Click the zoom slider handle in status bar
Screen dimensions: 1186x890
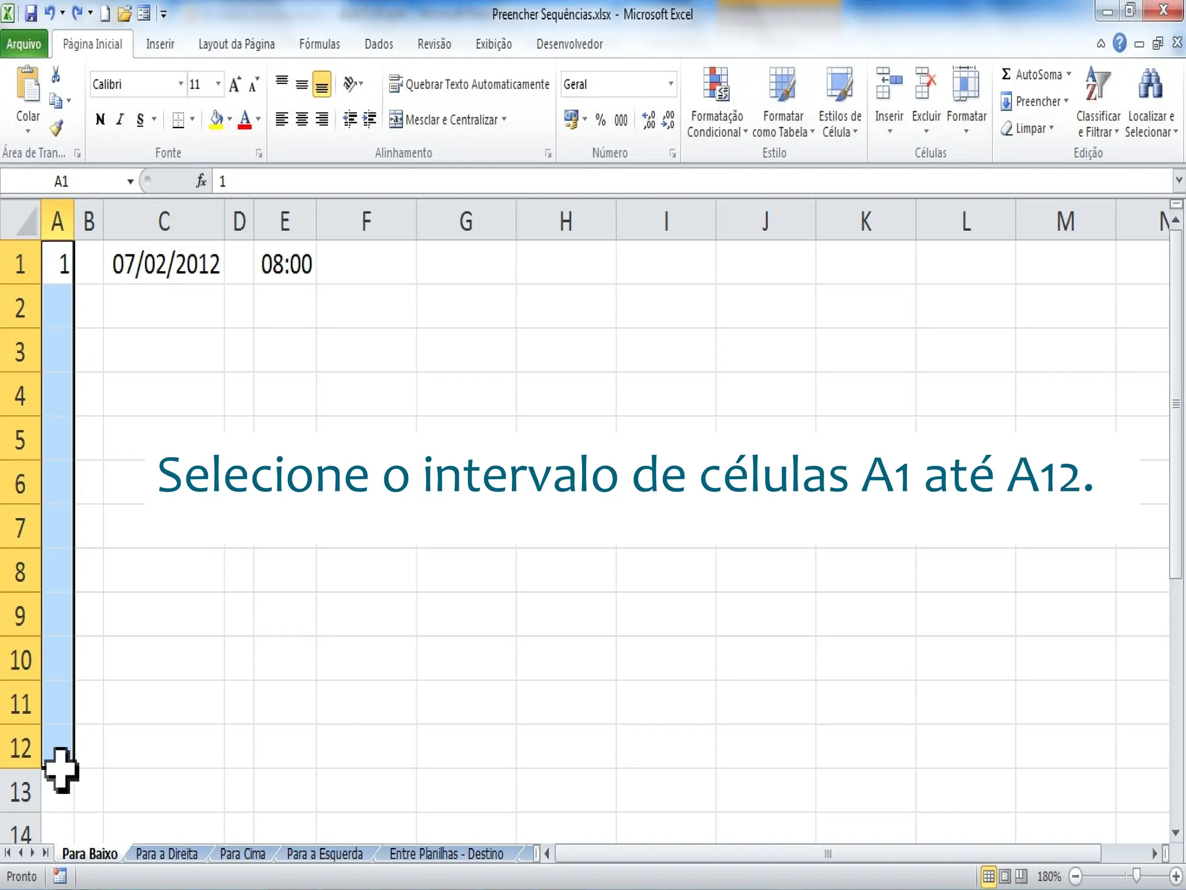(x=1137, y=876)
